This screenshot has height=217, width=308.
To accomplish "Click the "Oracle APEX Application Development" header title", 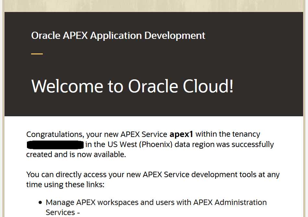I will [x=118, y=35].
